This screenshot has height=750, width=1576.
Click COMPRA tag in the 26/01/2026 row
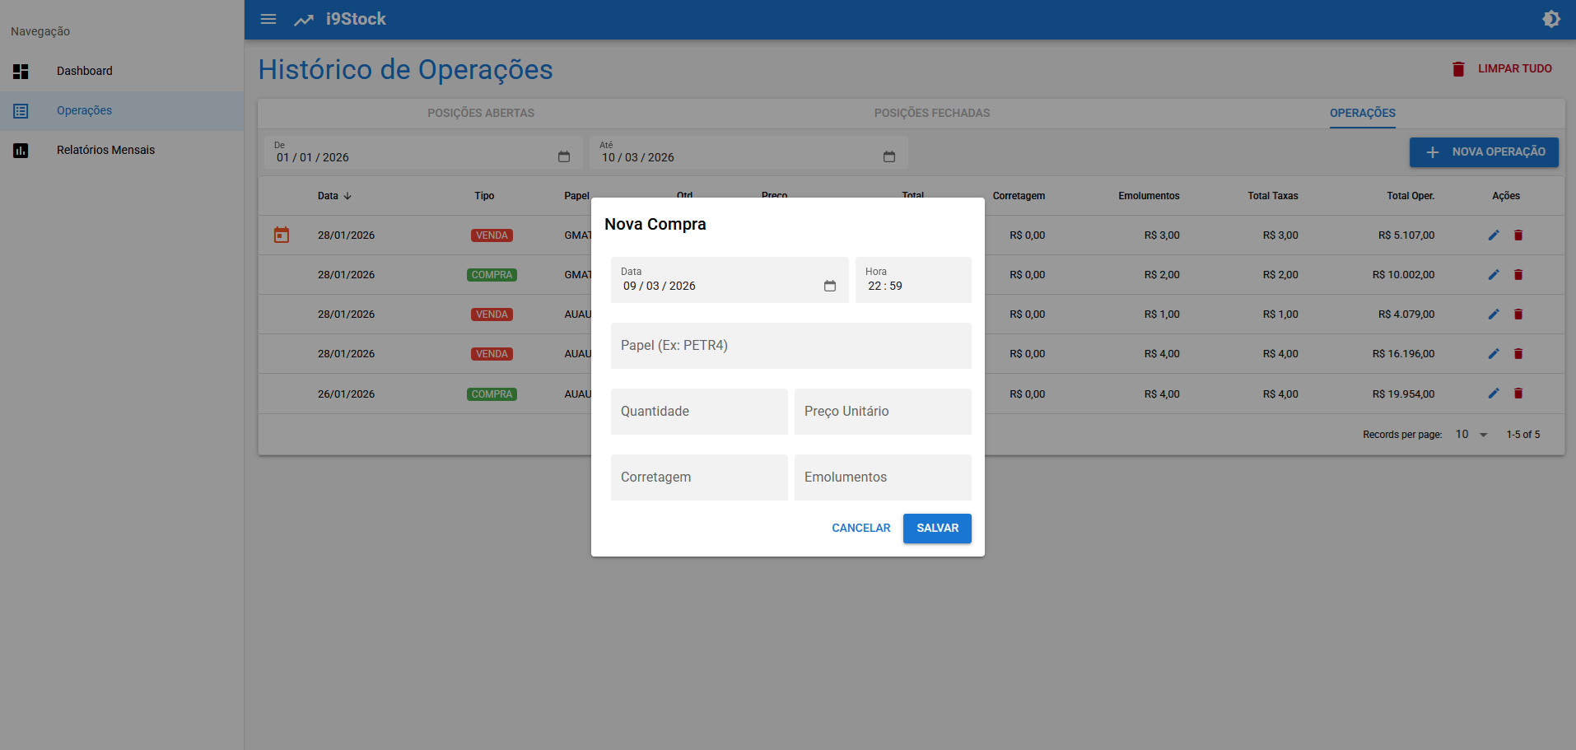[x=492, y=394]
